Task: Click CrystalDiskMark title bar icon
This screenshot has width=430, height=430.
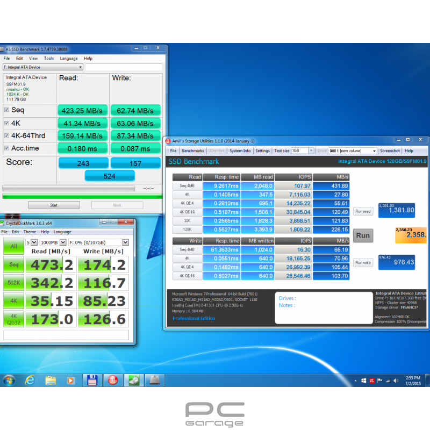Action: (x=2, y=223)
